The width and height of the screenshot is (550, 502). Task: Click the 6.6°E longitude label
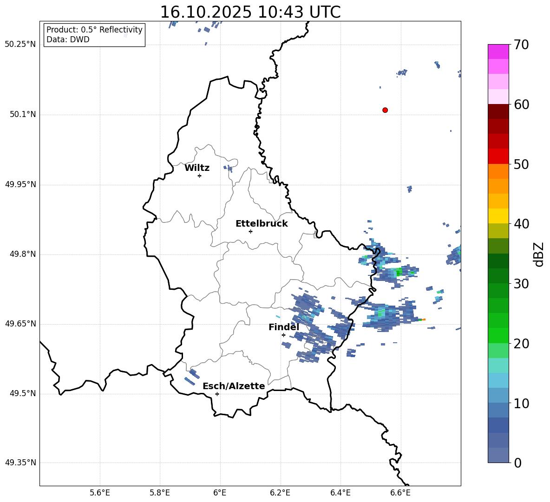click(x=400, y=493)
